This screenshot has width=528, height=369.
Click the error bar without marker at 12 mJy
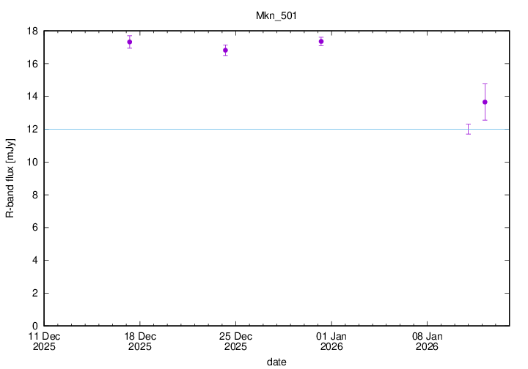pyautogui.click(x=468, y=129)
